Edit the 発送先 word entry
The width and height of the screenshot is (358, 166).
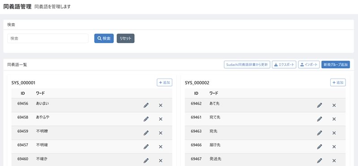pos(319,161)
